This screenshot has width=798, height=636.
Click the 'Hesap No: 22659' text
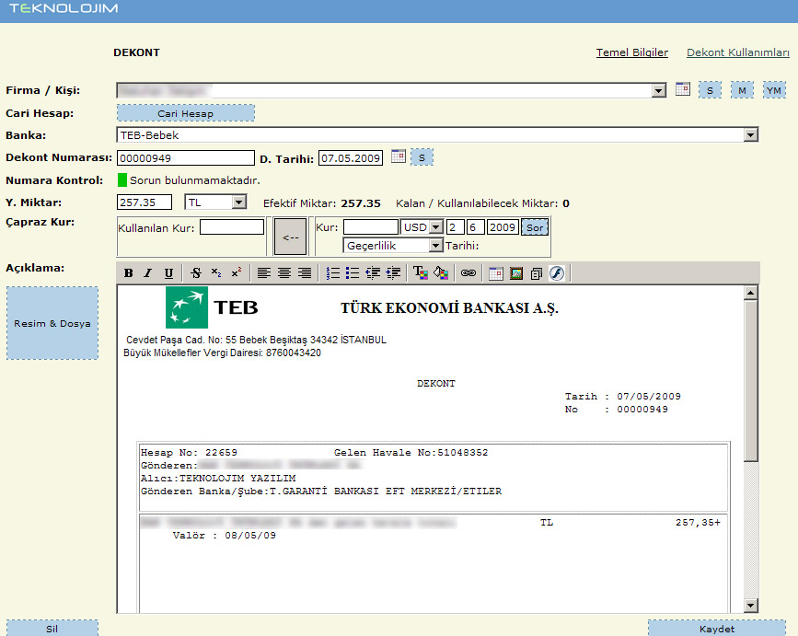click(189, 452)
